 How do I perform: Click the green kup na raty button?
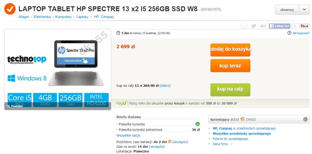tap(230, 90)
